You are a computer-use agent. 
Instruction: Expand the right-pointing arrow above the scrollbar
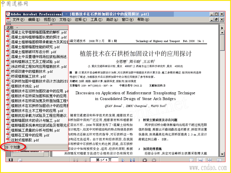coord(222,28)
